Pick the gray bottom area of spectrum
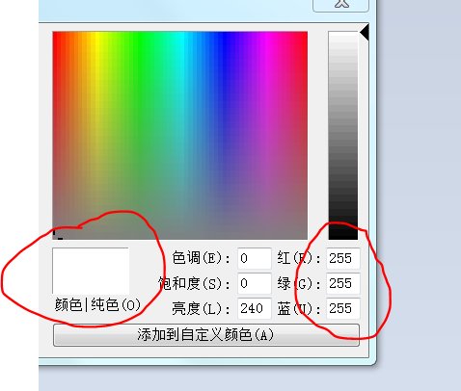Screen dimensions: 461x391 (x=180, y=234)
